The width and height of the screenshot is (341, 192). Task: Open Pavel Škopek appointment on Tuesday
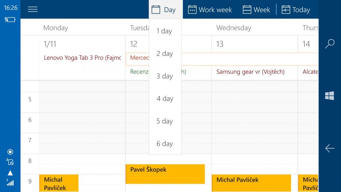click(165, 174)
